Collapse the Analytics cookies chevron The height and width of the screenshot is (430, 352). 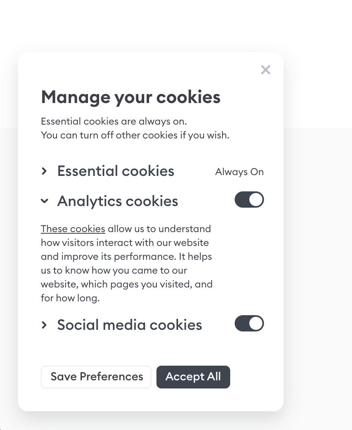pos(44,201)
